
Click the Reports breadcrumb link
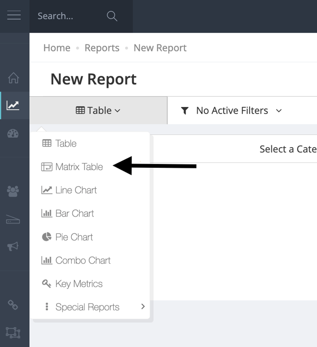coord(102,48)
